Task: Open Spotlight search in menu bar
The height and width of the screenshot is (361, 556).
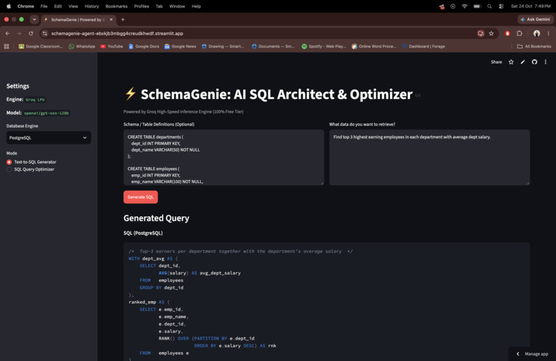Action: click(489, 6)
